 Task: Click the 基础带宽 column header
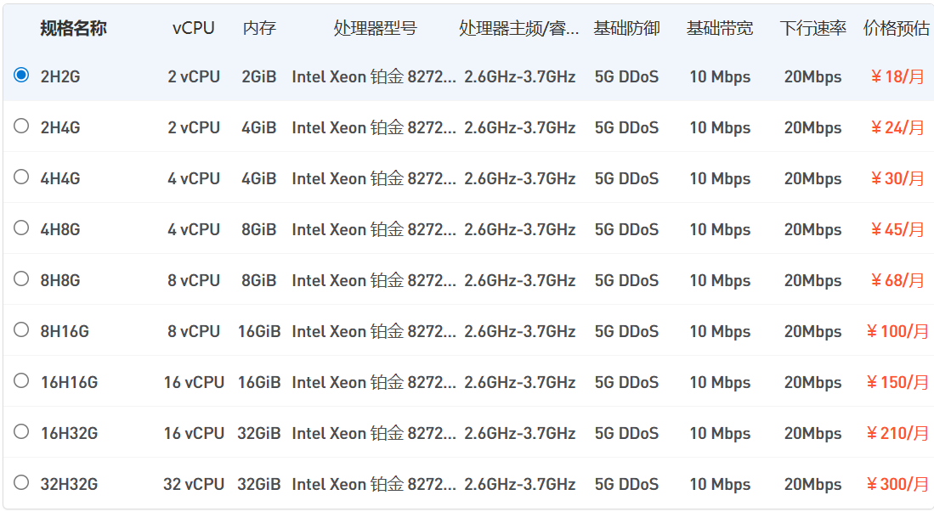pyautogui.click(x=720, y=29)
